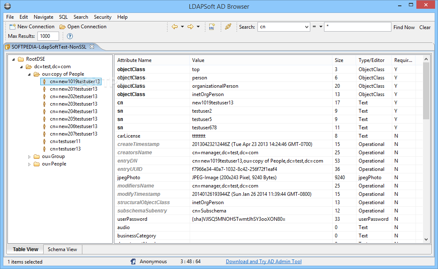Screen dimensions: 438x269
Task: Open the SQL query tool icon
Action: tap(212, 27)
